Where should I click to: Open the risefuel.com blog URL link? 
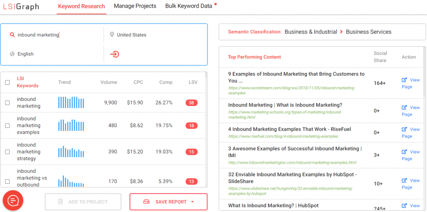click(283, 136)
